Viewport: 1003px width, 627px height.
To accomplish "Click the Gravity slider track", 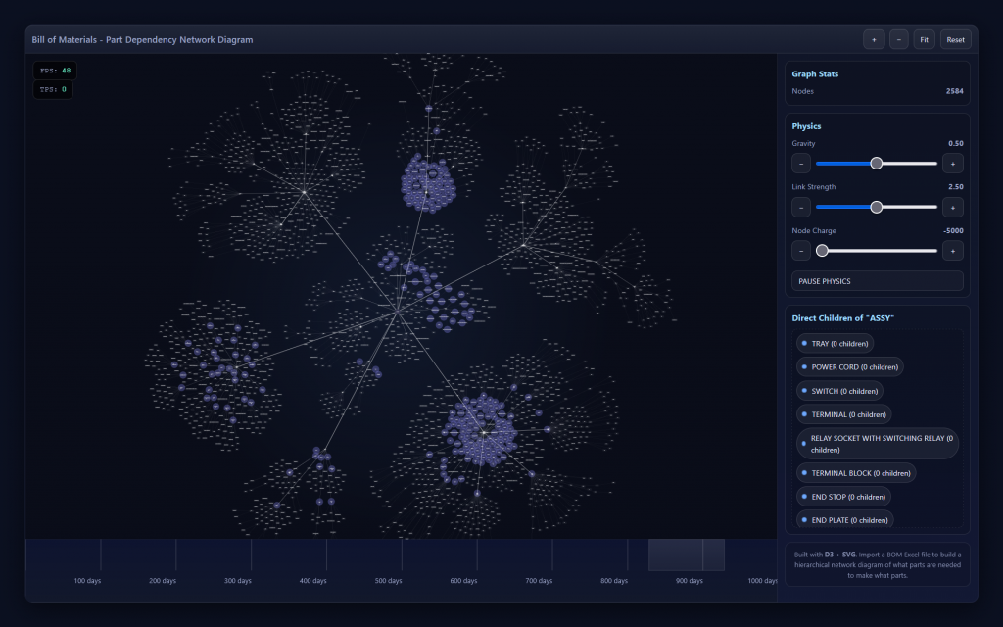I will 911,164.
